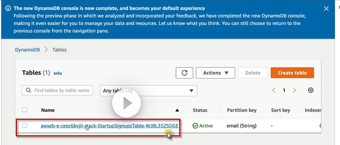This screenshot has width=340, height=145.
Task: Open the StartupSignupsTable-WJBL35ZSDGE table link
Action: (x=109, y=126)
